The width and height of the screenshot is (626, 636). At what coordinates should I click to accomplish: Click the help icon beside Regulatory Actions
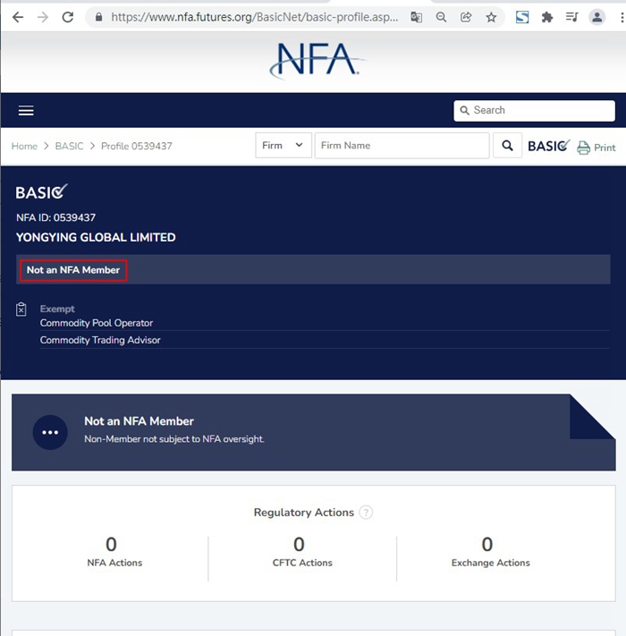365,513
